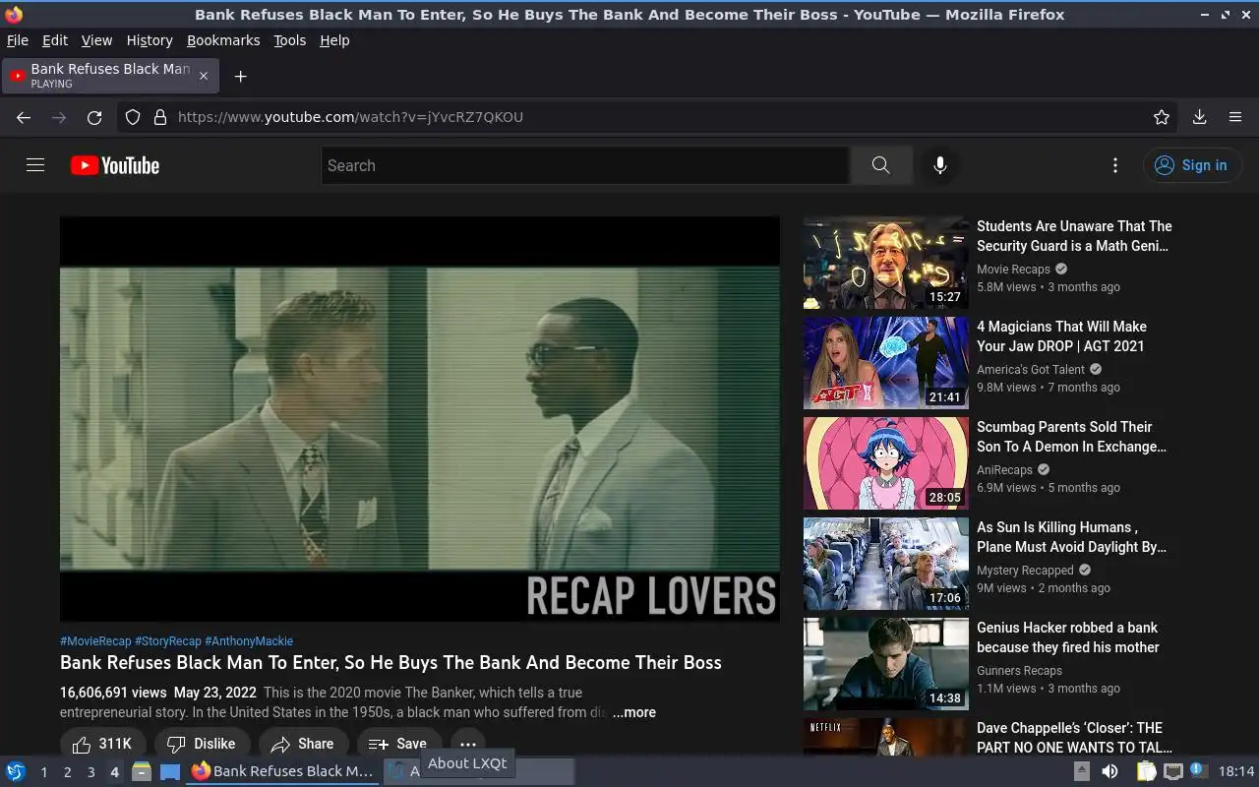Expand description with ...more

(x=634, y=712)
